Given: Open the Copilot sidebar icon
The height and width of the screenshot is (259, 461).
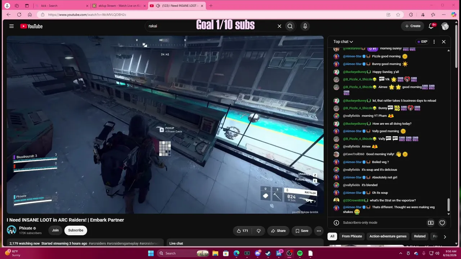Looking at the screenshot, I should point(454,15).
